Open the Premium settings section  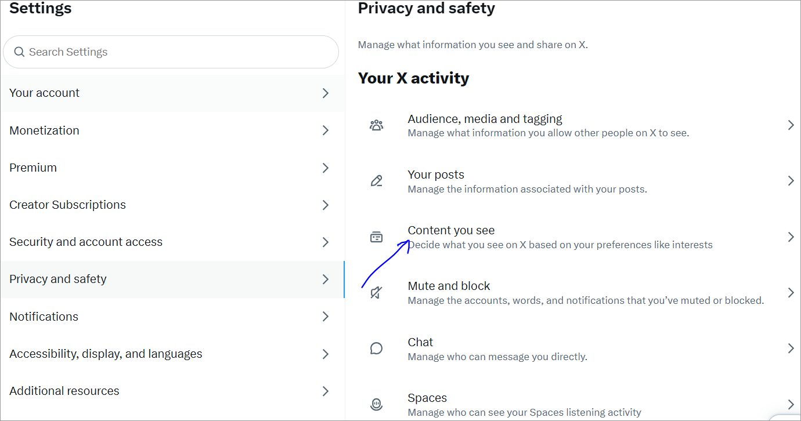(172, 168)
